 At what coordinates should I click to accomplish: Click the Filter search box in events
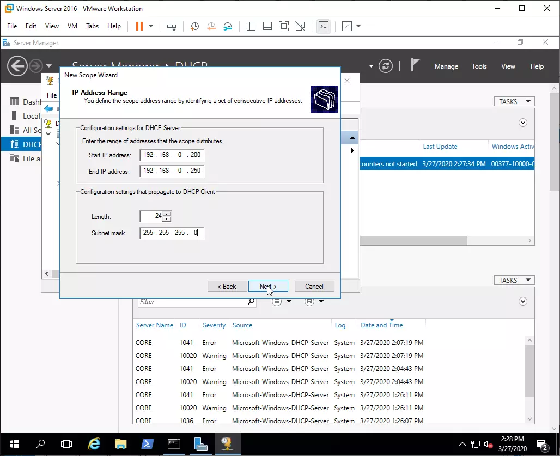(x=192, y=302)
